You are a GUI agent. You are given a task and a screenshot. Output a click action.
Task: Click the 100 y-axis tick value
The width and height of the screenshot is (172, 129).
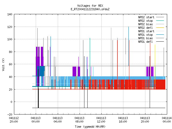[10, 39]
